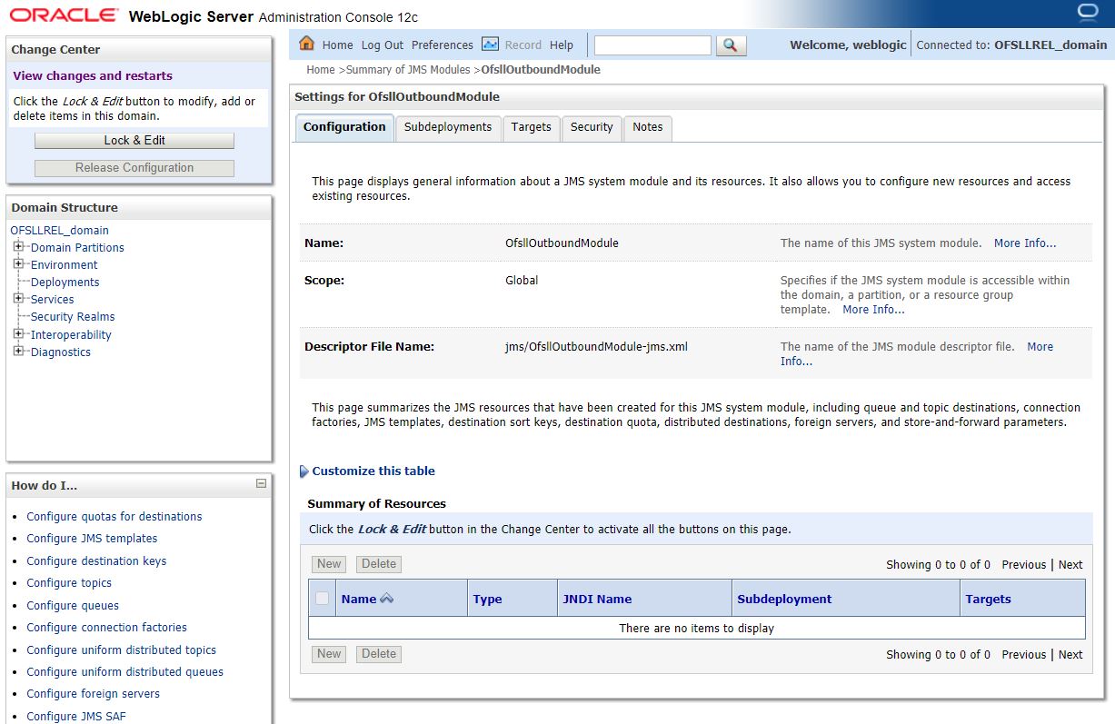The image size is (1115, 724).
Task: Open Interoperability in the tree
Action: (71, 334)
